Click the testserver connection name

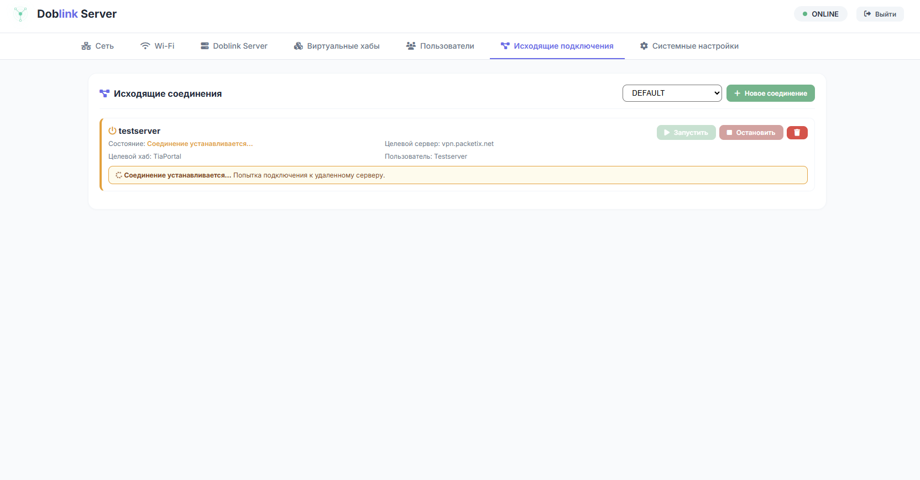tap(139, 131)
